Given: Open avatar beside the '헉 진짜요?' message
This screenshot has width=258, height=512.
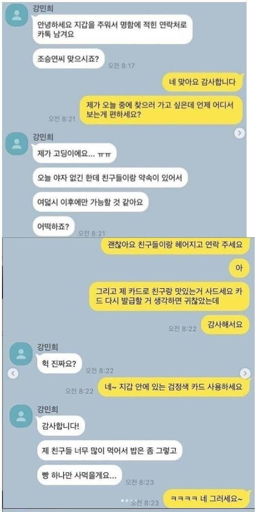Looking at the screenshot, I should pos(20,354).
